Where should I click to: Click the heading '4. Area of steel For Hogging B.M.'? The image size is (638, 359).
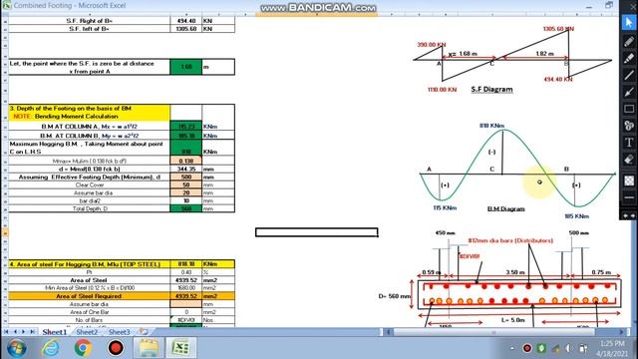(x=85, y=264)
